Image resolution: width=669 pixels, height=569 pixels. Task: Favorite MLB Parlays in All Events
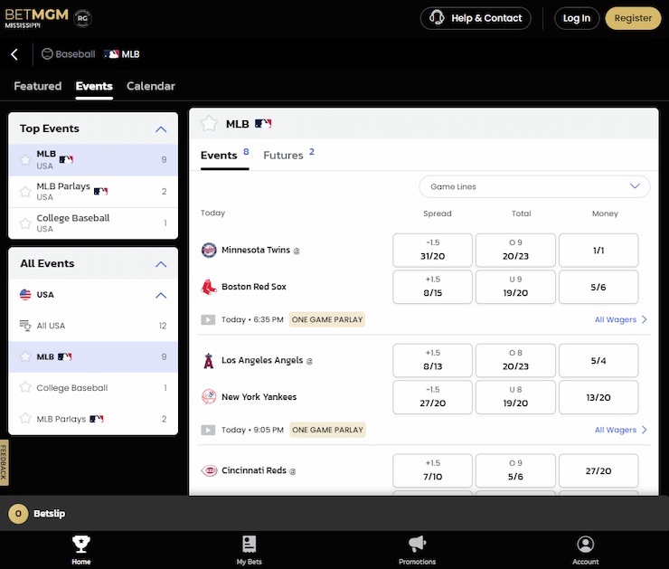25,418
